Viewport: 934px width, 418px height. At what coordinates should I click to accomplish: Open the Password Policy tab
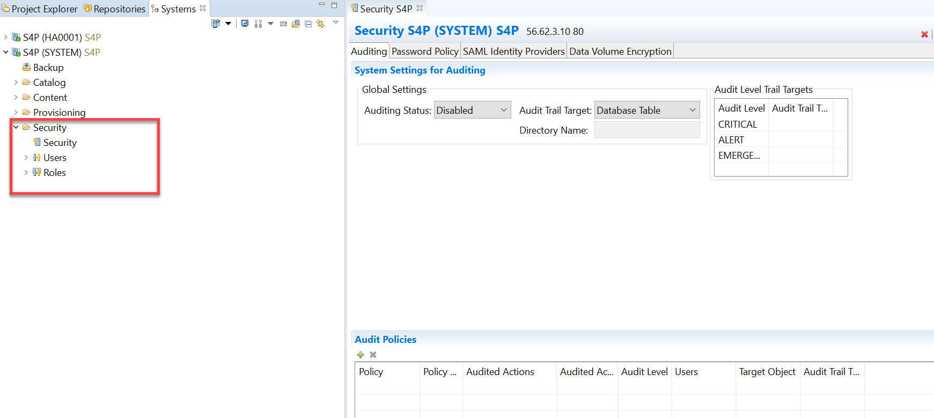coord(425,51)
